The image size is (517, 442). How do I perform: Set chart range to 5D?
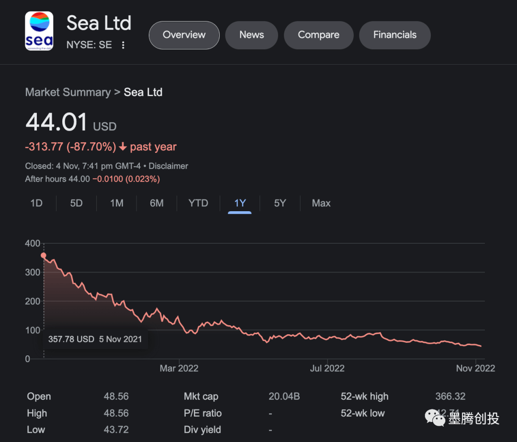point(76,203)
